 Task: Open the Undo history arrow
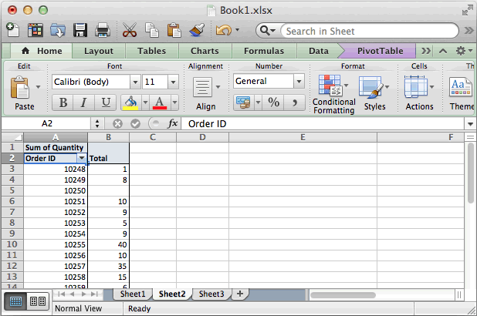pyautogui.click(x=237, y=30)
